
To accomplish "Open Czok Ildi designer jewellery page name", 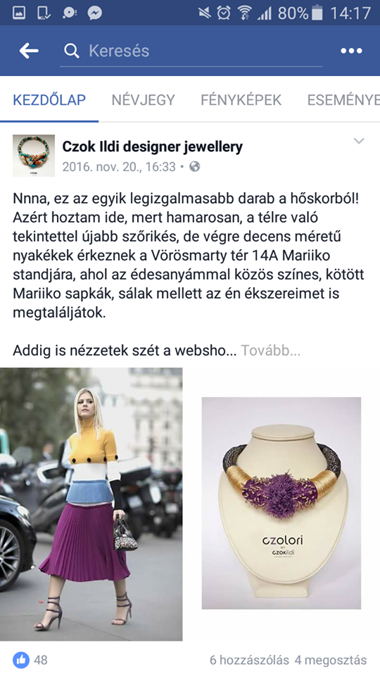I will (153, 147).
